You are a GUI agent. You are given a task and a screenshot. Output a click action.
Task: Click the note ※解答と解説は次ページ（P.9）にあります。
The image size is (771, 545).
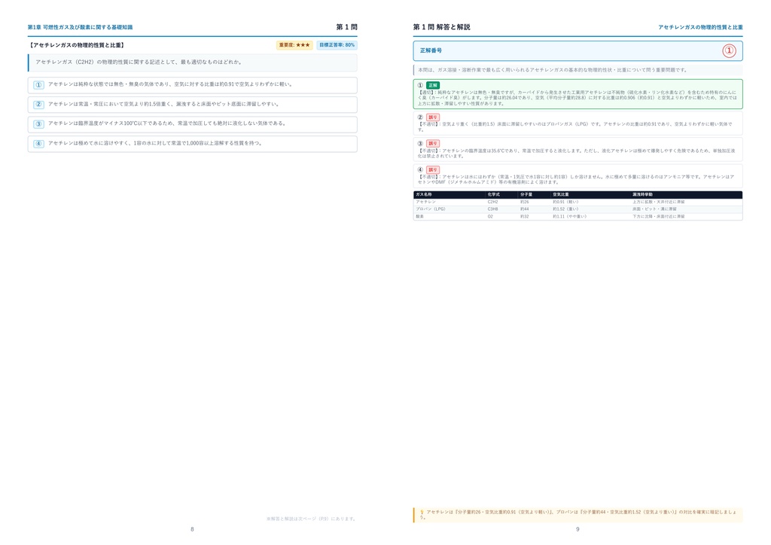(x=312, y=519)
